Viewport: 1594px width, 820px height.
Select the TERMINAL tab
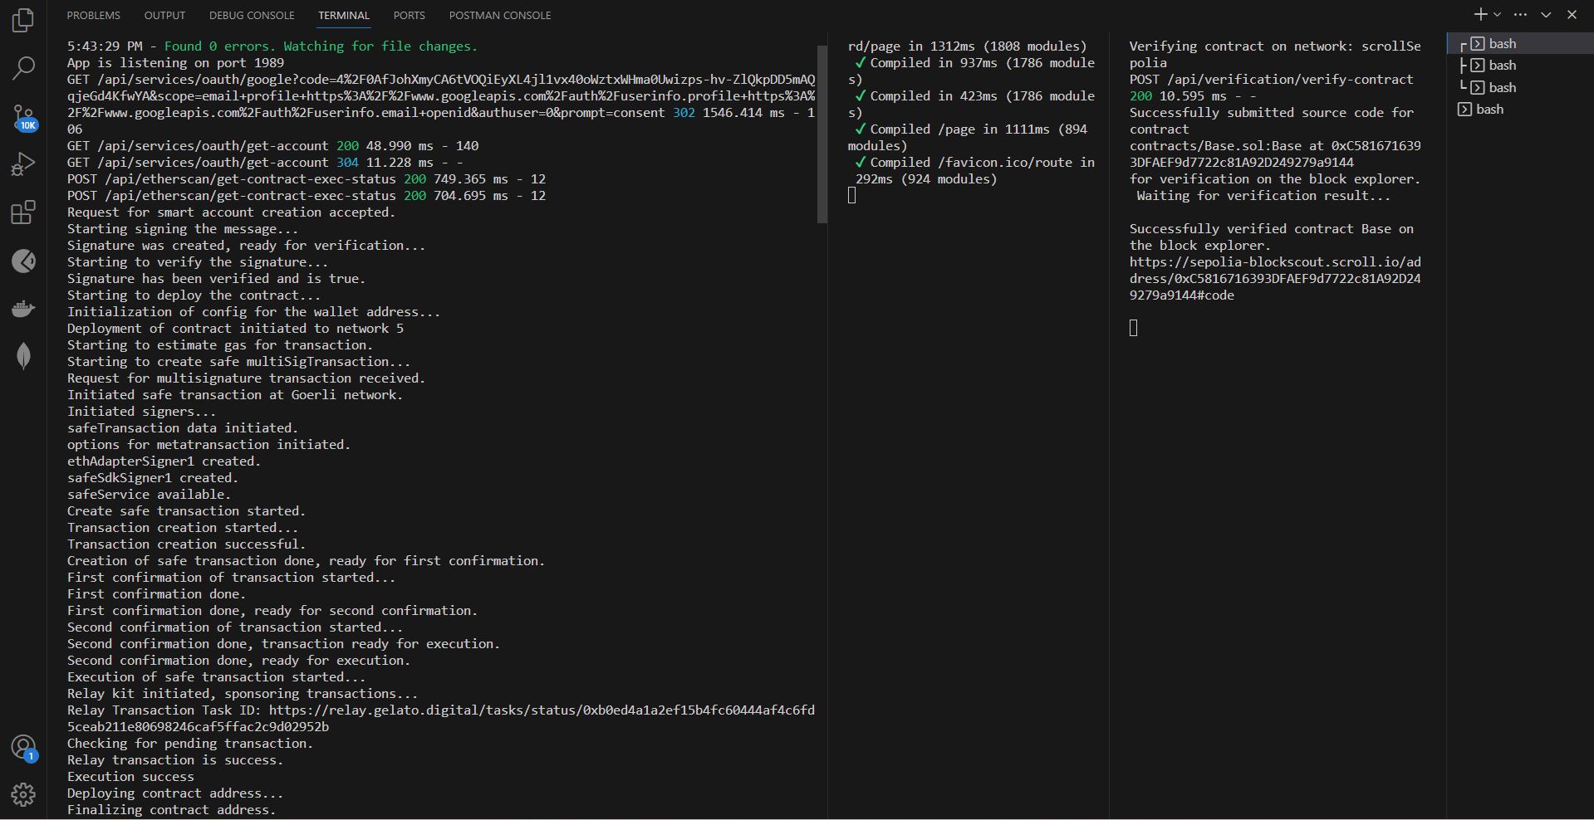coord(344,15)
